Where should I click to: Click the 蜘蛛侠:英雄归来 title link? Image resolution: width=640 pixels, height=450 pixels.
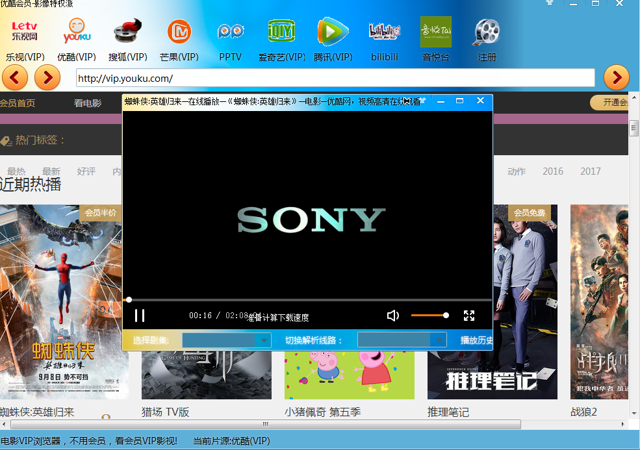[x=37, y=412]
